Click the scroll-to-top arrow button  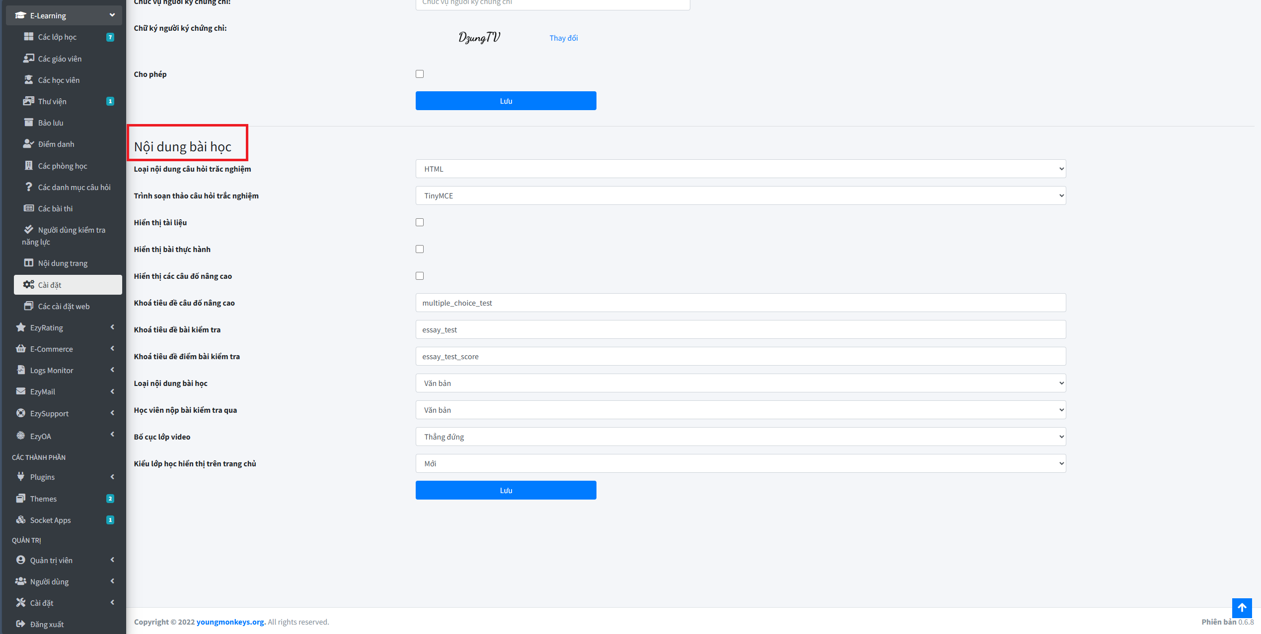pyautogui.click(x=1241, y=608)
